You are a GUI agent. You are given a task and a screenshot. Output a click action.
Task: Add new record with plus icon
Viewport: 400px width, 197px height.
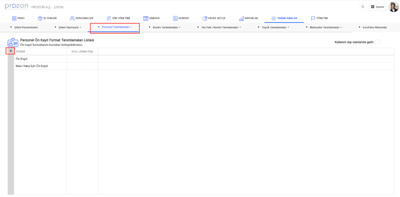click(x=11, y=51)
